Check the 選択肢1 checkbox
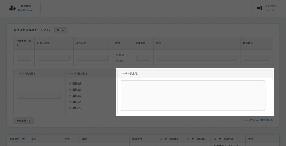286x146 pixels. tap(70, 84)
